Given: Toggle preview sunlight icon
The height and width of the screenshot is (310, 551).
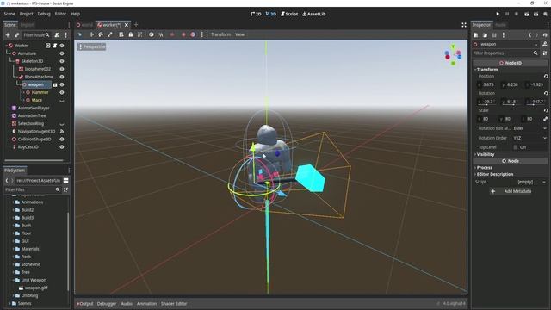Looking at the screenshot, I should (183, 34).
